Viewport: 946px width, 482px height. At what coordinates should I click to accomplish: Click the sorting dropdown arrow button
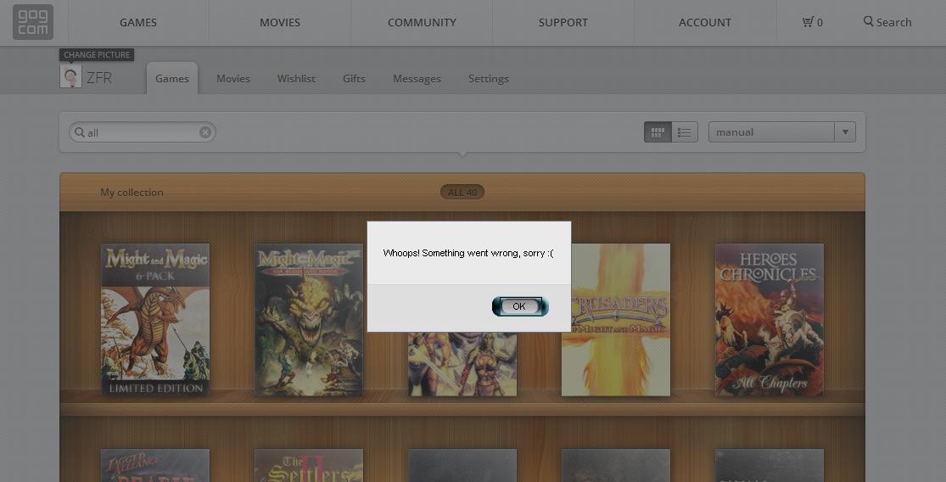[845, 132]
